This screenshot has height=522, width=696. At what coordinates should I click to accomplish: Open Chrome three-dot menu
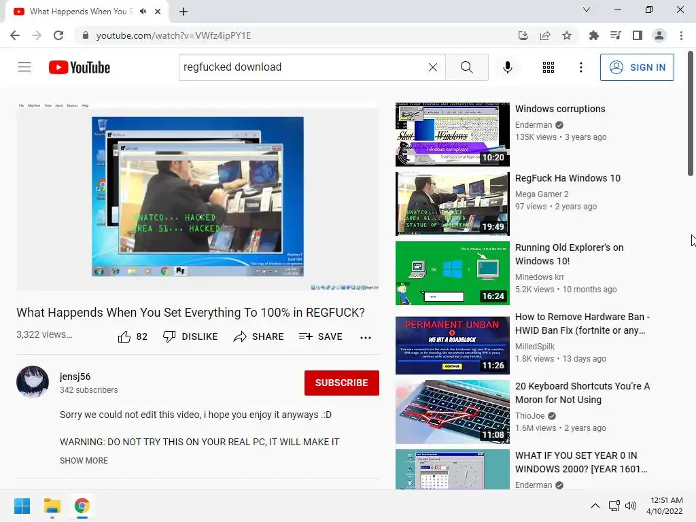[681, 35]
